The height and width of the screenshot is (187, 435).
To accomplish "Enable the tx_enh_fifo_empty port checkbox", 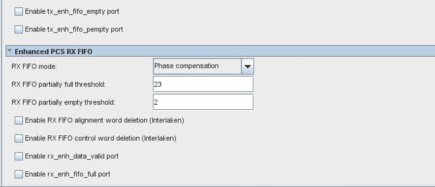I will tap(19, 11).
